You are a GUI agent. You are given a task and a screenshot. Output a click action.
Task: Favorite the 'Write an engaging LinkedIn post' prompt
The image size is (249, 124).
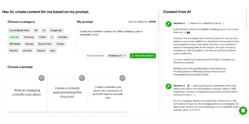(42, 78)
